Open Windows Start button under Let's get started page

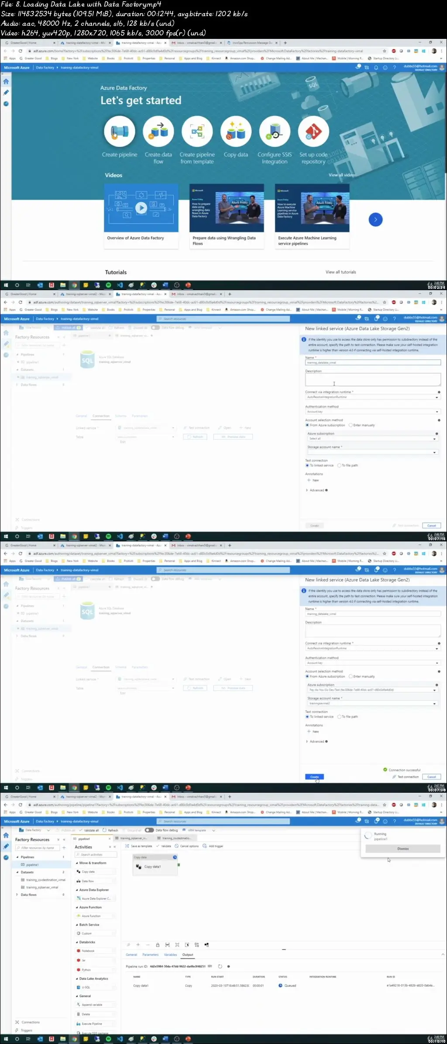6,285
